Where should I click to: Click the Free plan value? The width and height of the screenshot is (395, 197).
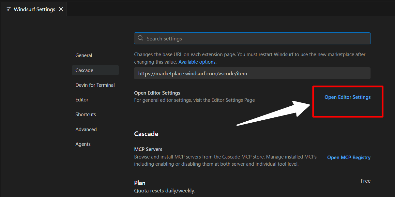point(366,181)
